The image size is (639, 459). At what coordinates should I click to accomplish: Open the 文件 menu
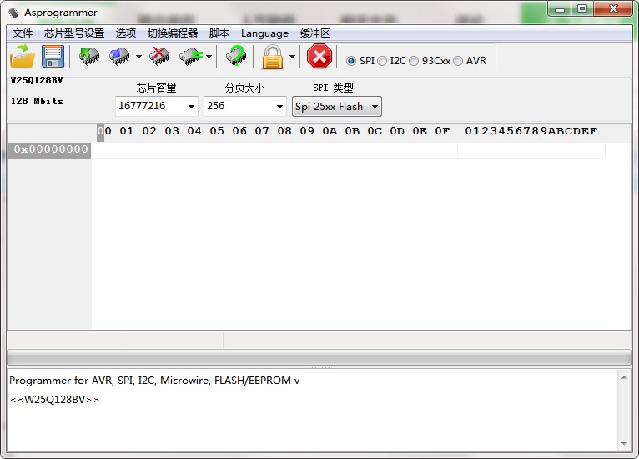23,33
